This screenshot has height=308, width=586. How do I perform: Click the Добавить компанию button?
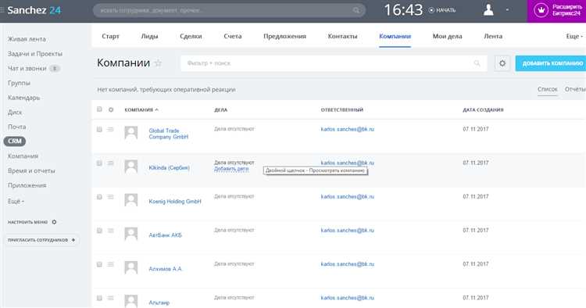[x=551, y=63]
